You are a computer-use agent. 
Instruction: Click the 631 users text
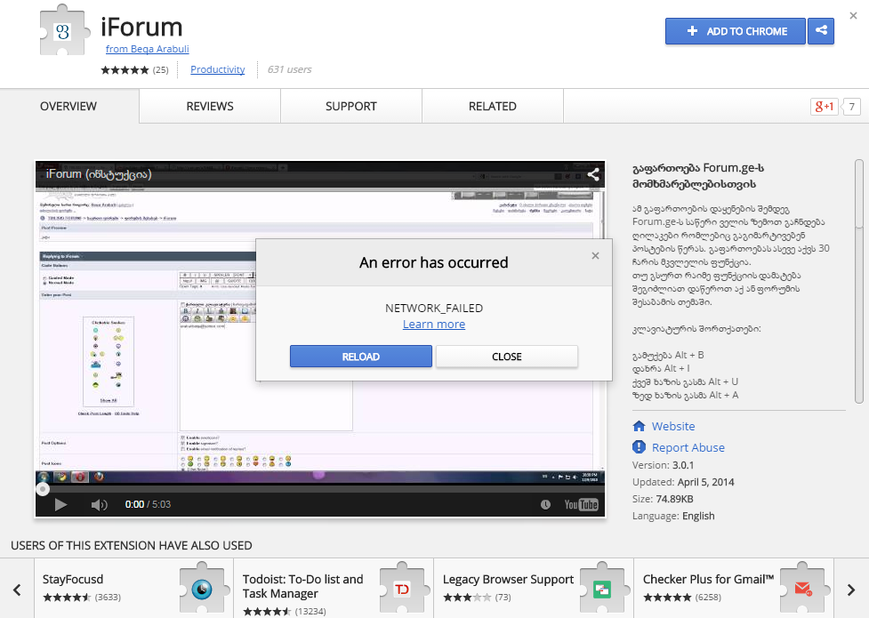(289, 69)
